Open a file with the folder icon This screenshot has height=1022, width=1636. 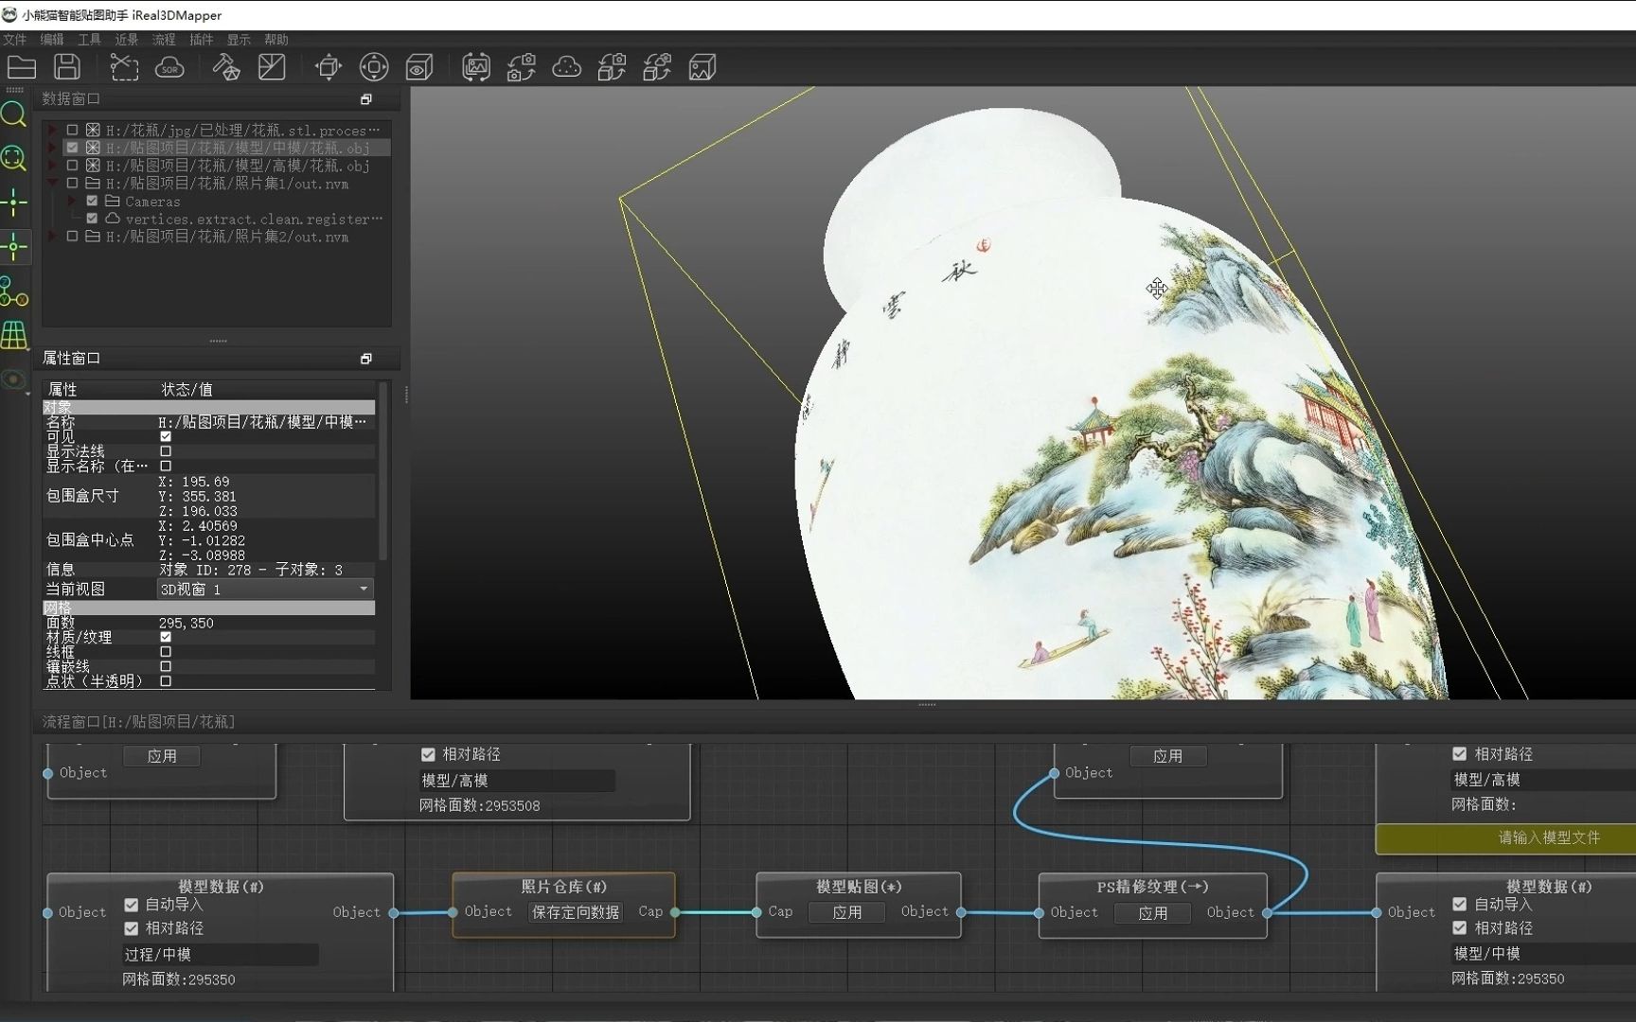[21, 67]
